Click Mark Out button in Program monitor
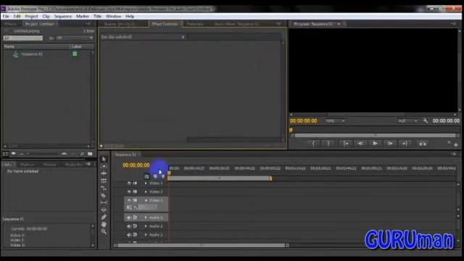 (x=328, y=144)
